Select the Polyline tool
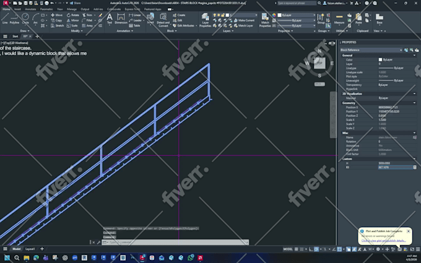 (14, 18)
